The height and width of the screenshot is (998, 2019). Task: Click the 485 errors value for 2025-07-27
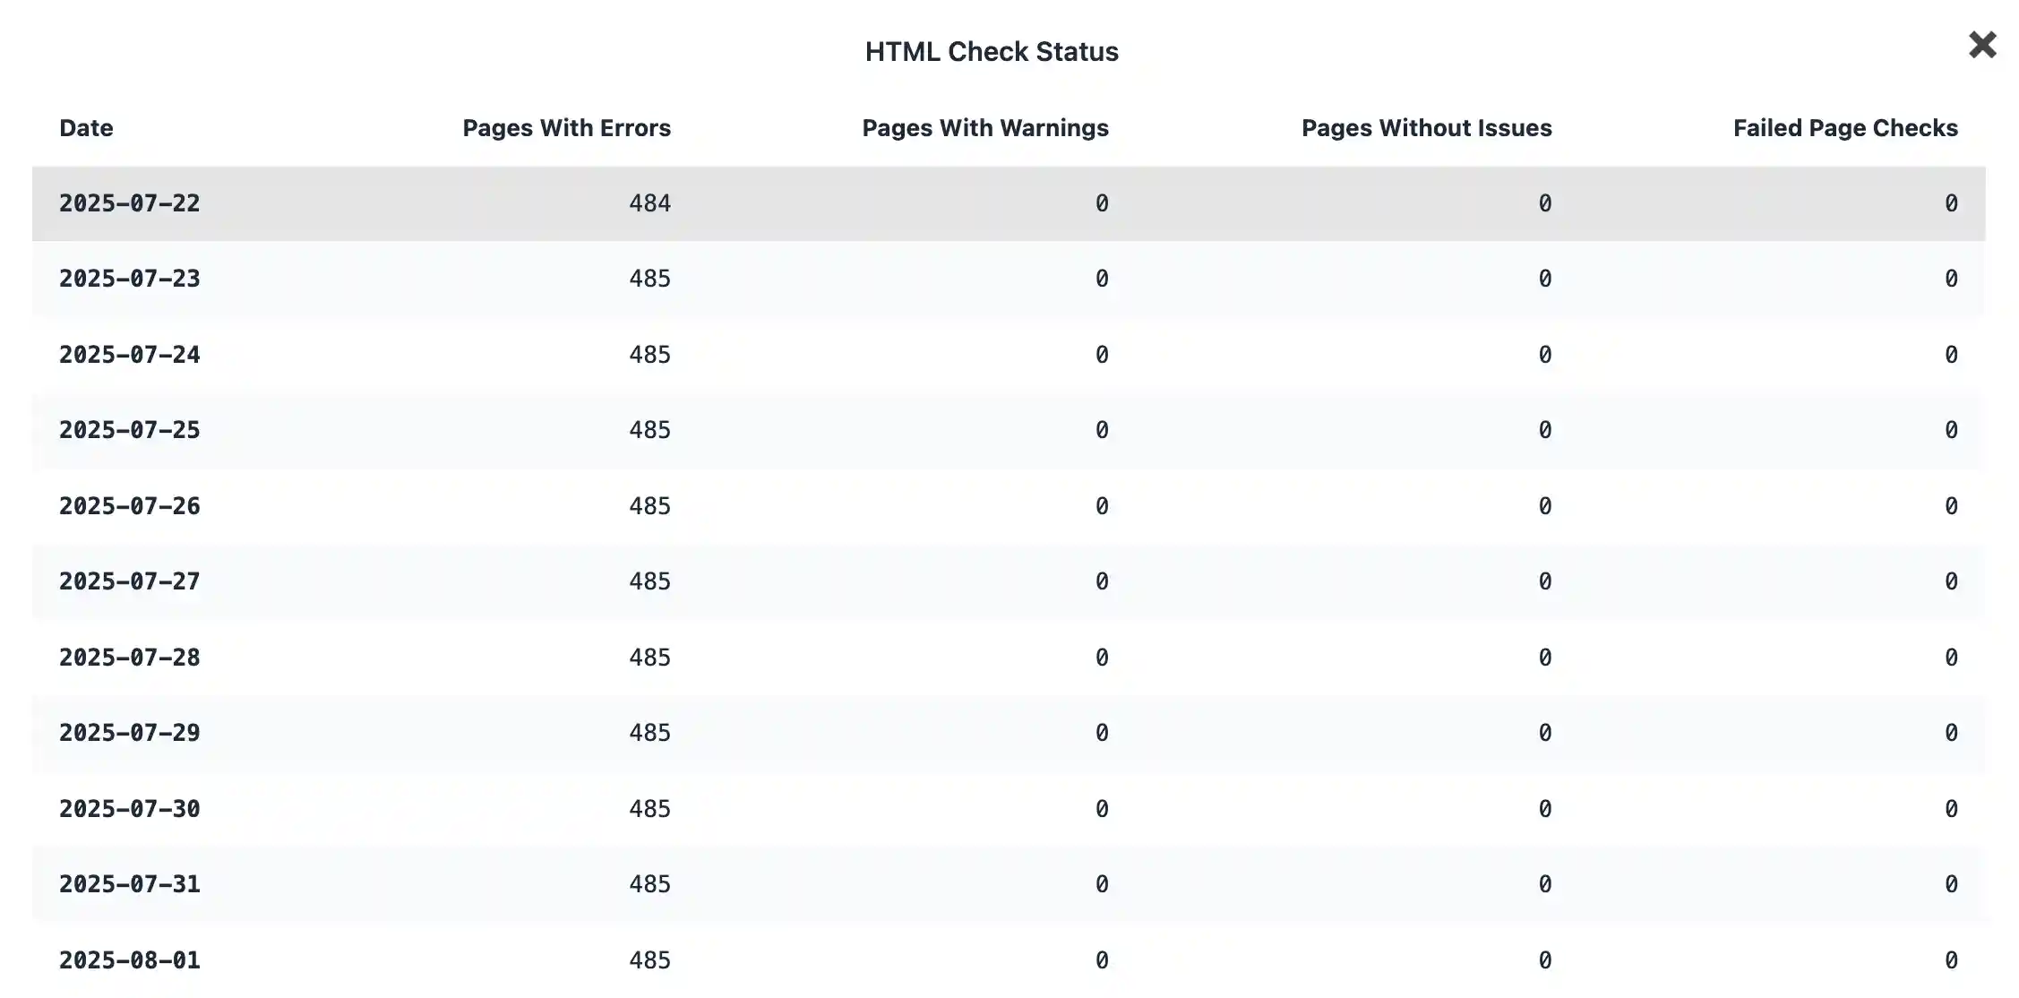pos(651,581)
